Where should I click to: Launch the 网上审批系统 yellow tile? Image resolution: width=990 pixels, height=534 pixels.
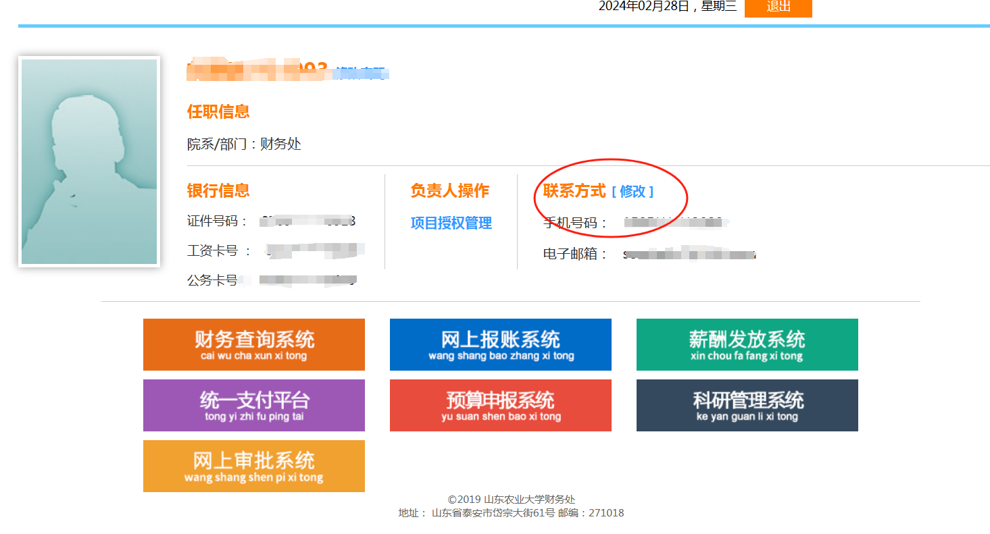pos(253,466)
